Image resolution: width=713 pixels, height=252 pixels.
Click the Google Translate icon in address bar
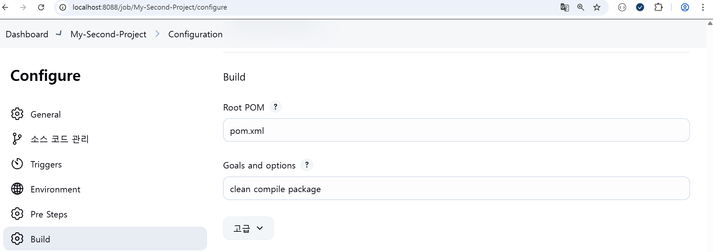coord(564,7)
